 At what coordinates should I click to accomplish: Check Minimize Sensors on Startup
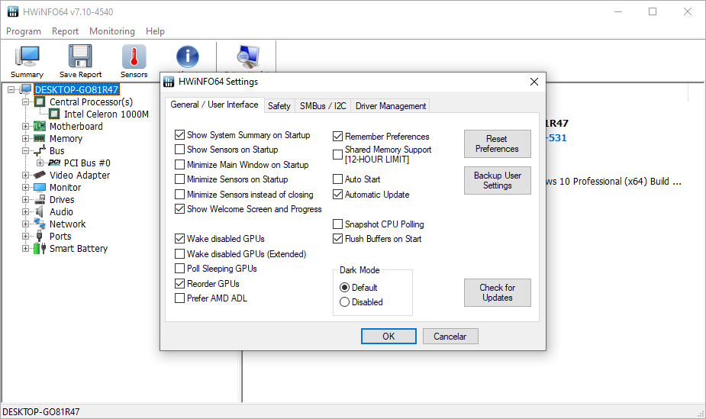coord(179,179)
